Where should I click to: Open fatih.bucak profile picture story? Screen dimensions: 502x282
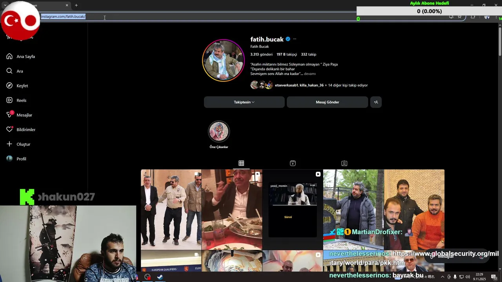click(x=223, y=60)
